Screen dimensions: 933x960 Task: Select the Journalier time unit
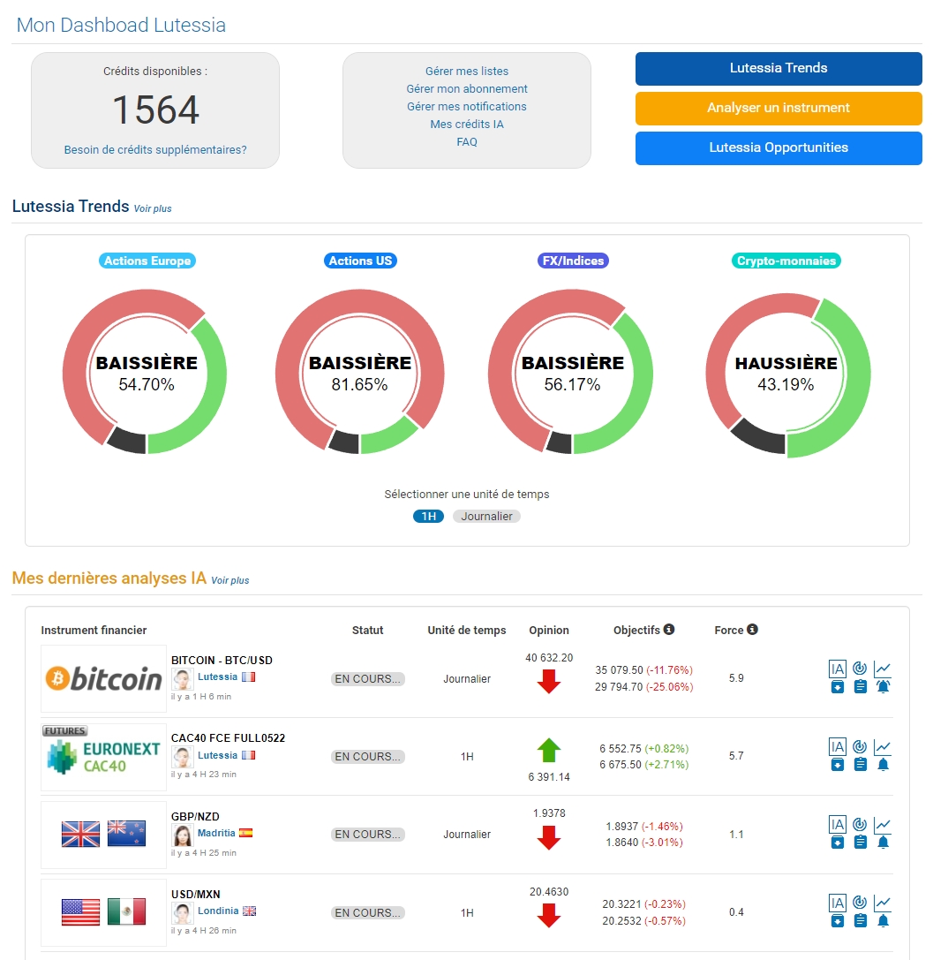[486, 516]
